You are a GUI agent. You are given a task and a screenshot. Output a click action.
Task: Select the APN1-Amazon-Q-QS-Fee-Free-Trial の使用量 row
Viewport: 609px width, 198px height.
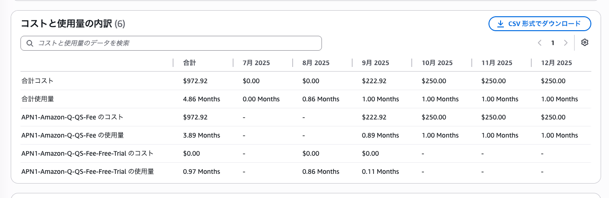pyautogui.click(x=306, y=172)
